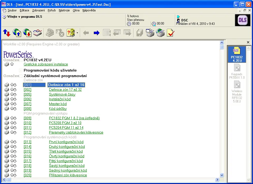
Task: Click the greyed back arrow in toolbar
Action: coord(86,33)
